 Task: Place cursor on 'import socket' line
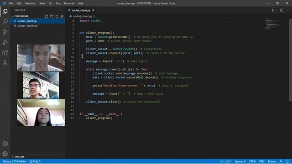(90, 20)
